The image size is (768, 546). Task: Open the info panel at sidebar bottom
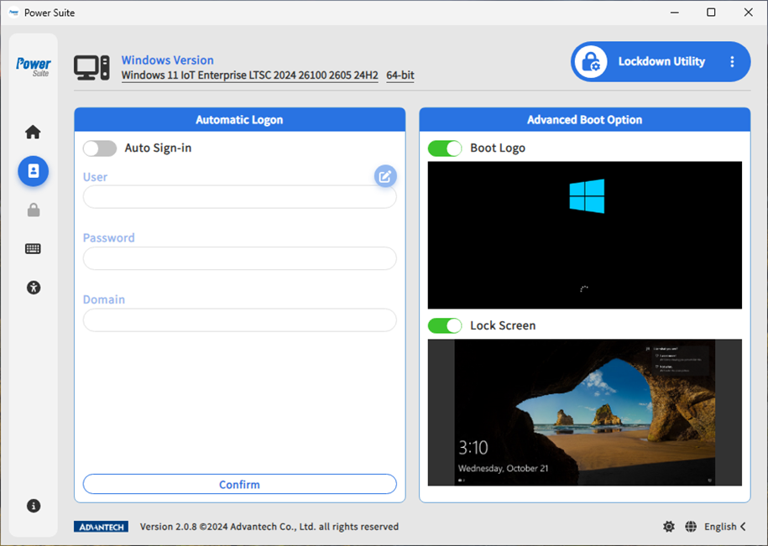[x=33, y=505]
